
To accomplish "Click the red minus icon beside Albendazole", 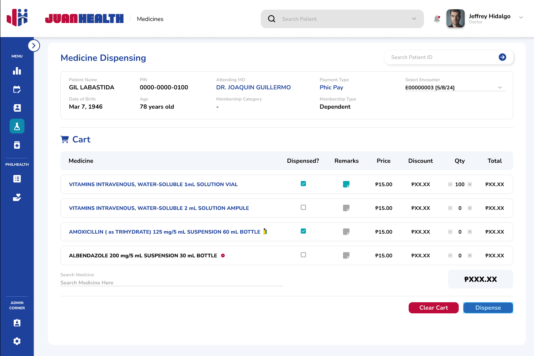I will [x=223, y=256].
